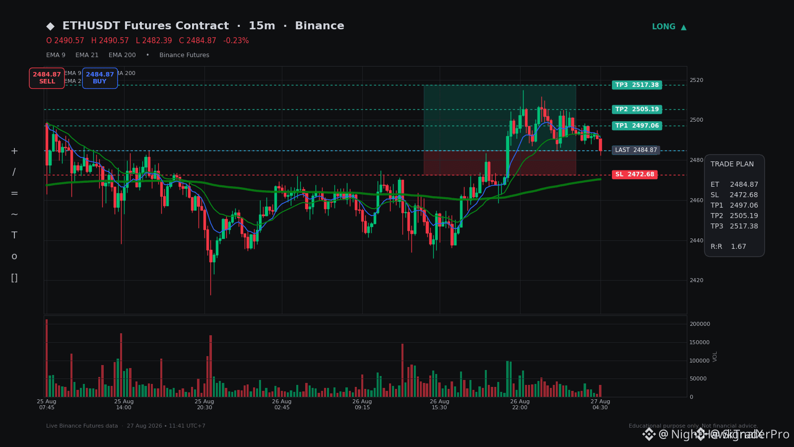794x447 pixels.
Task: Click ET 2484.87 row in Trade Plan
Action: (x=734, y=185)
